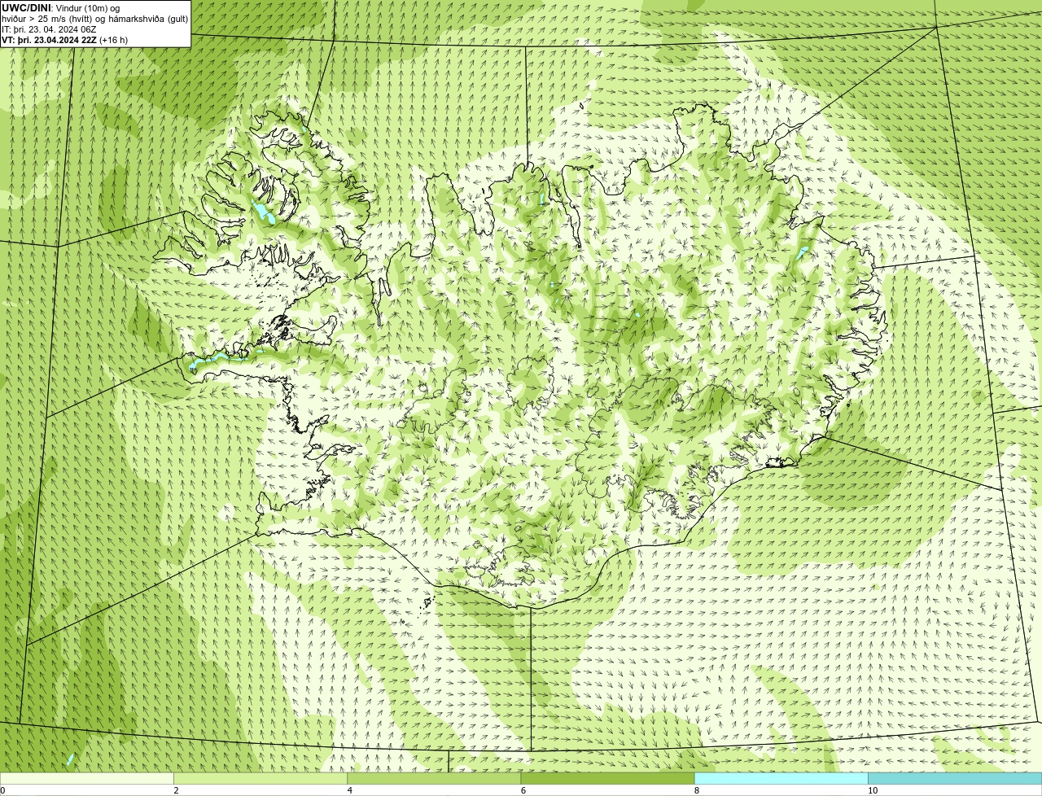Click the legend label '0'
1042x796 pixels.
coord(2,790)
